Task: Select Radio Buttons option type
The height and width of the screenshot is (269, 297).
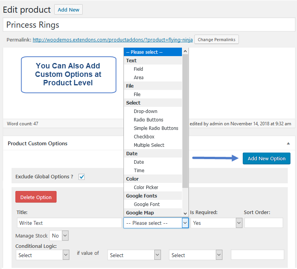Action: (148, 120)
